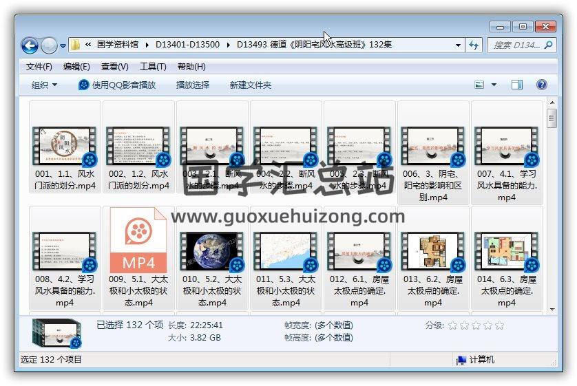Toggle the preview pane icon
This screenshot has width=577, height=386.
click(517, 85)
